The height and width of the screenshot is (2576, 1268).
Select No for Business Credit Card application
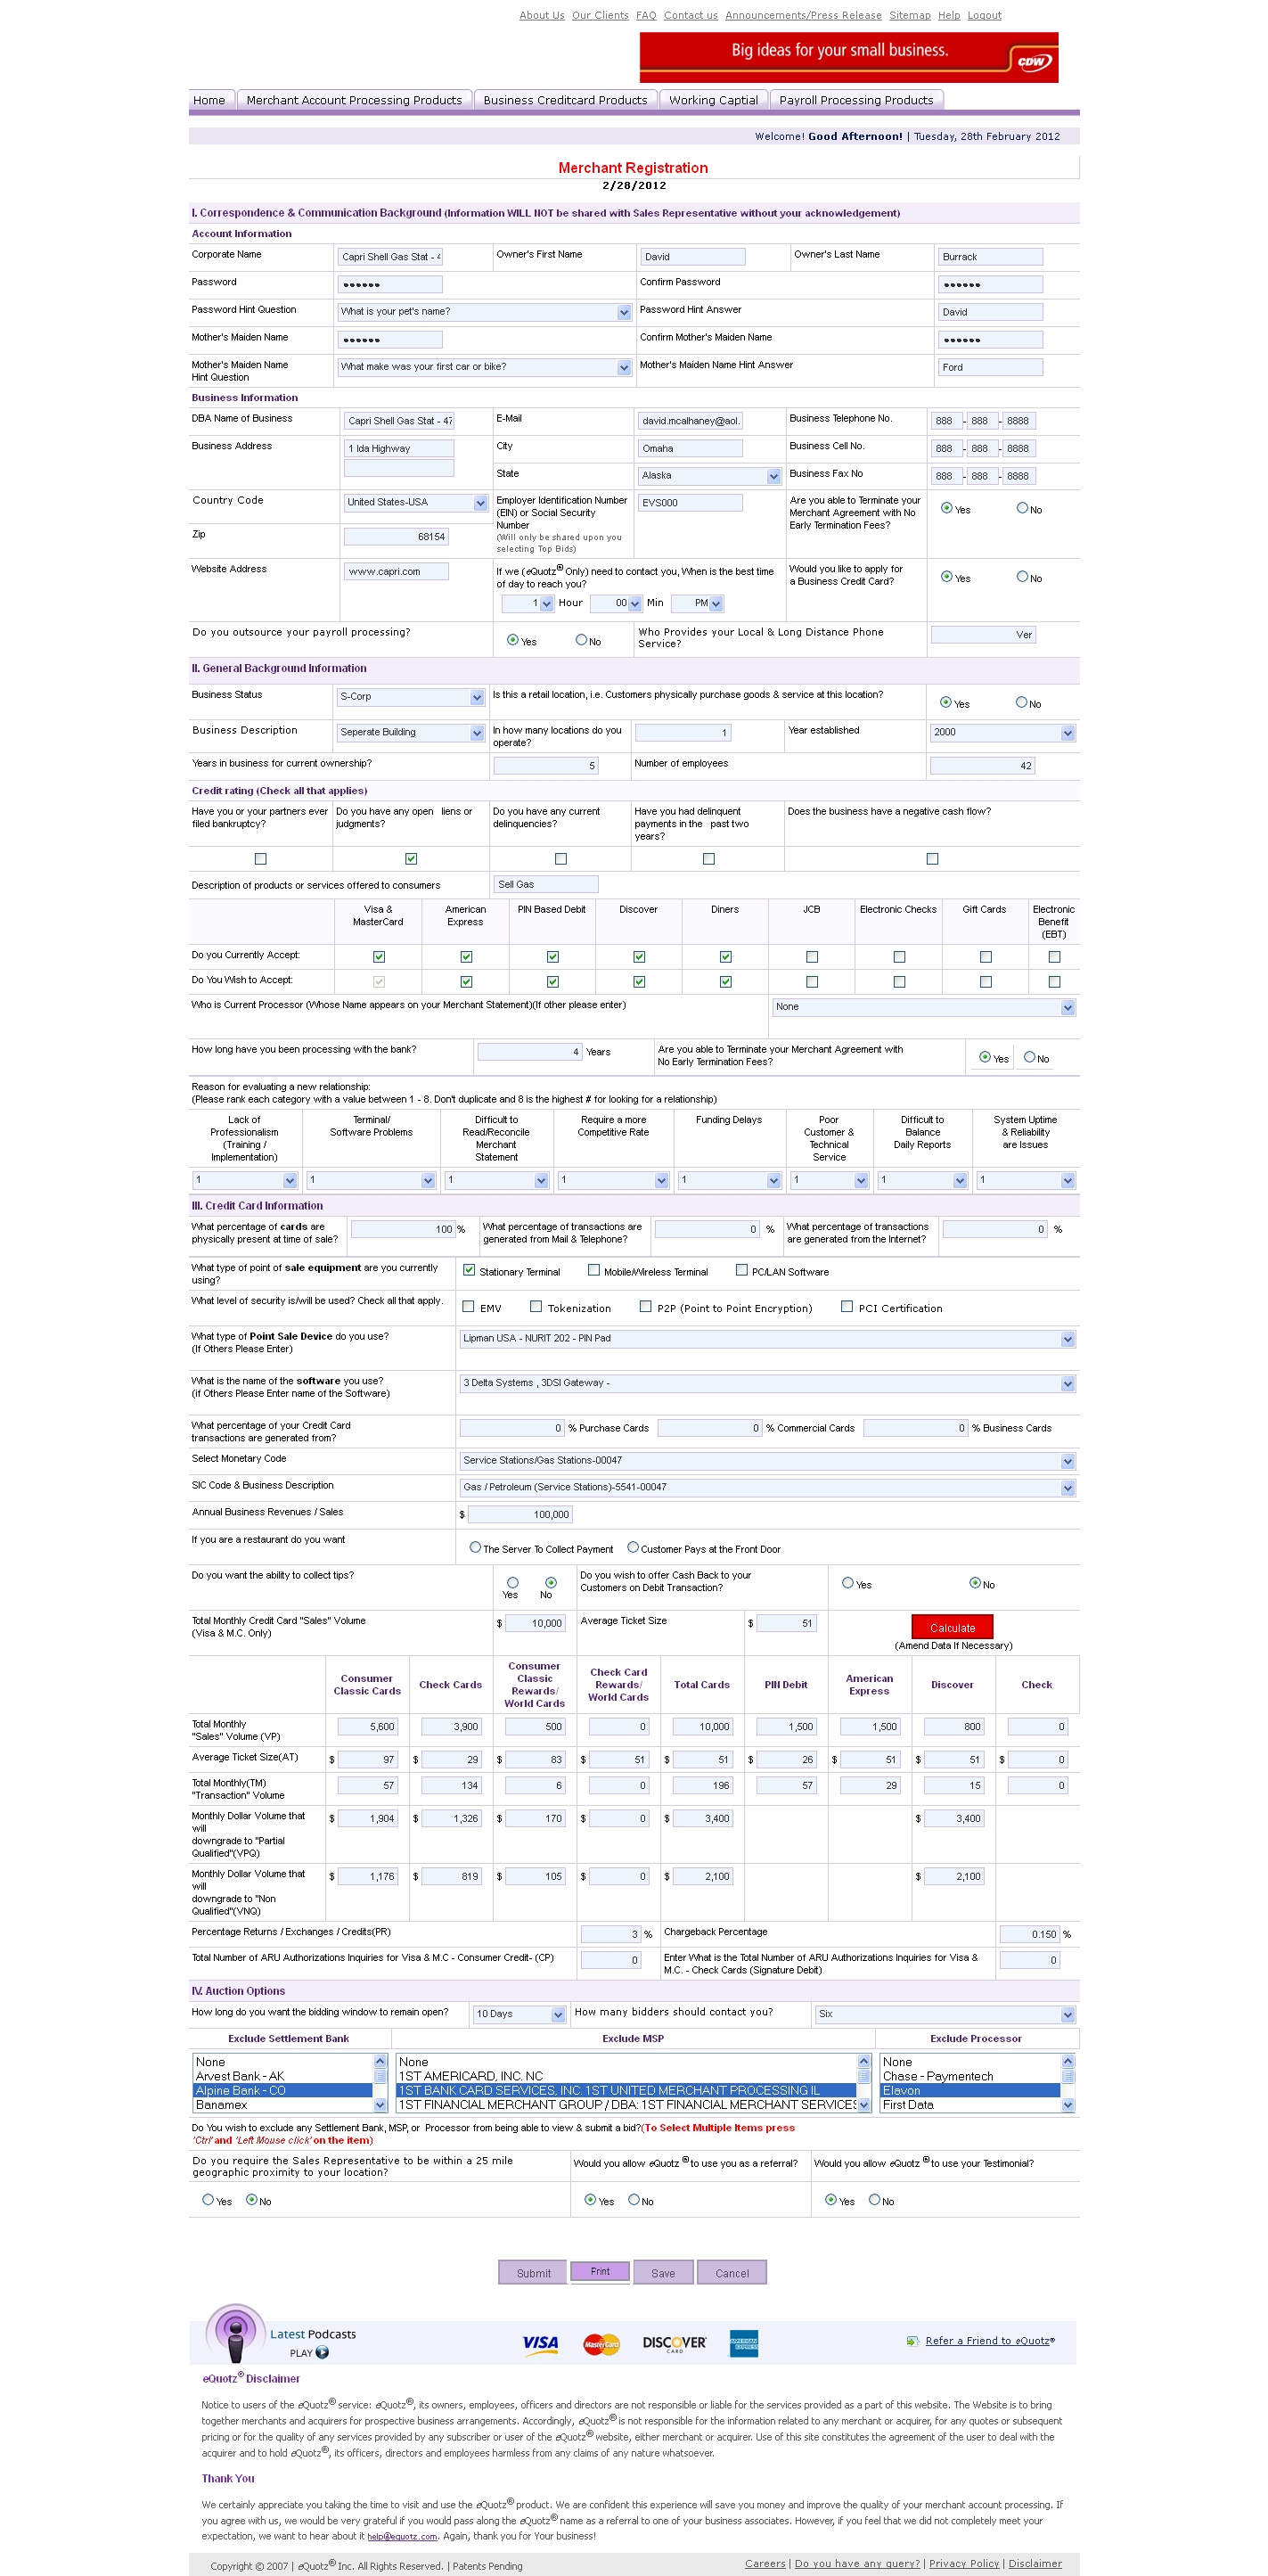pos(1022,576)
